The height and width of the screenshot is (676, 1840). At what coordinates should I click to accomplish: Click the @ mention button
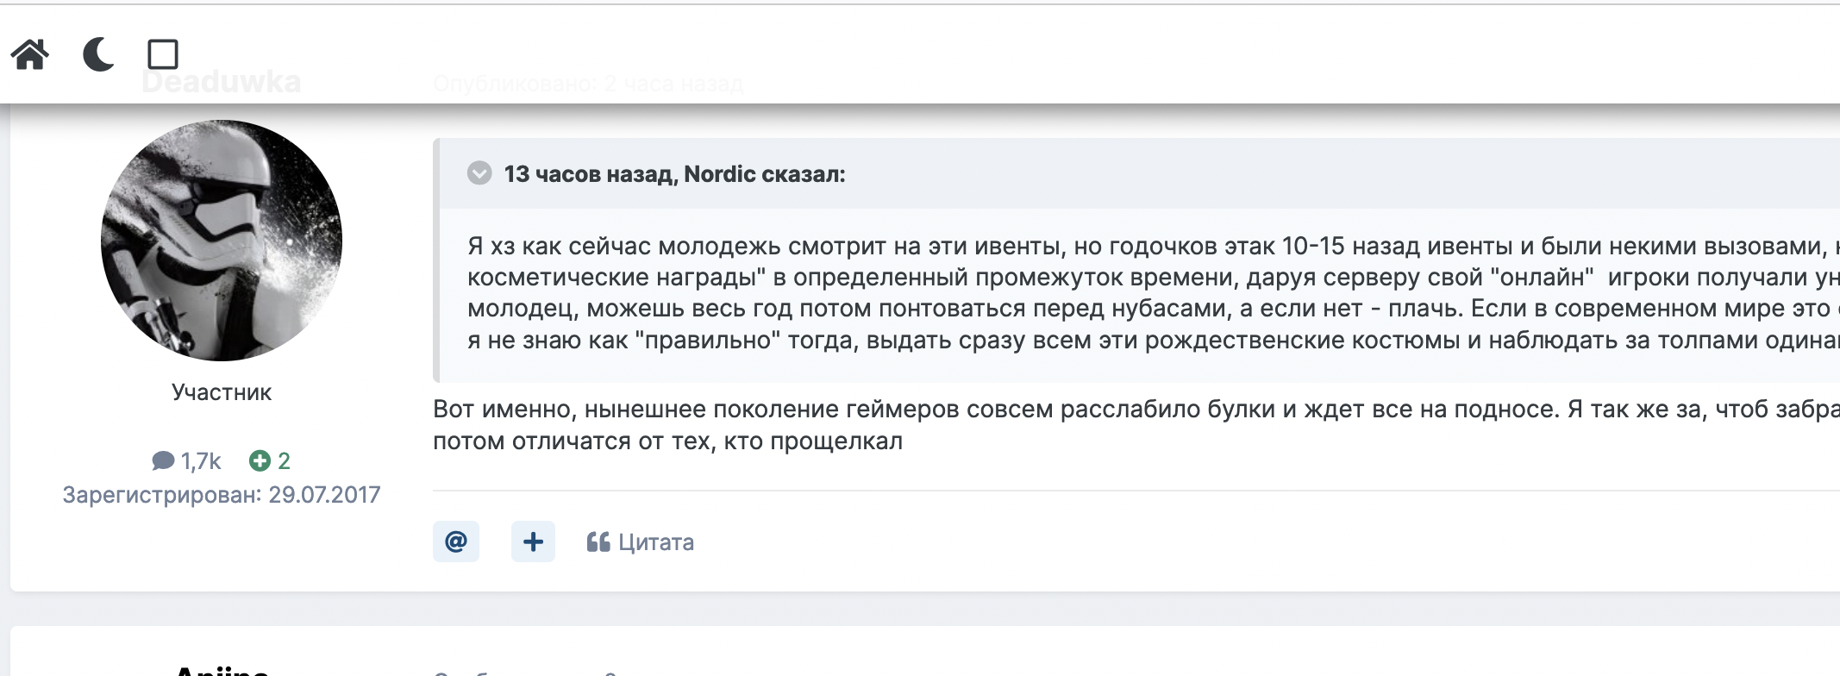[x=456, y=541]
